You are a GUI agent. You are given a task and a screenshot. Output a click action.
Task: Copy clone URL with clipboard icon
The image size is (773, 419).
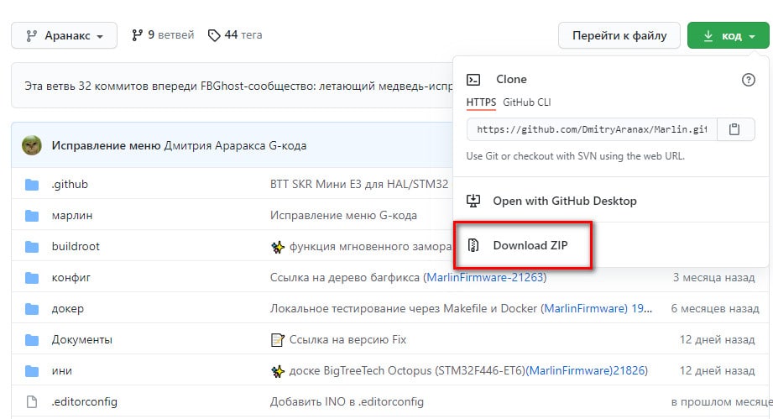[x=734, y=129]
